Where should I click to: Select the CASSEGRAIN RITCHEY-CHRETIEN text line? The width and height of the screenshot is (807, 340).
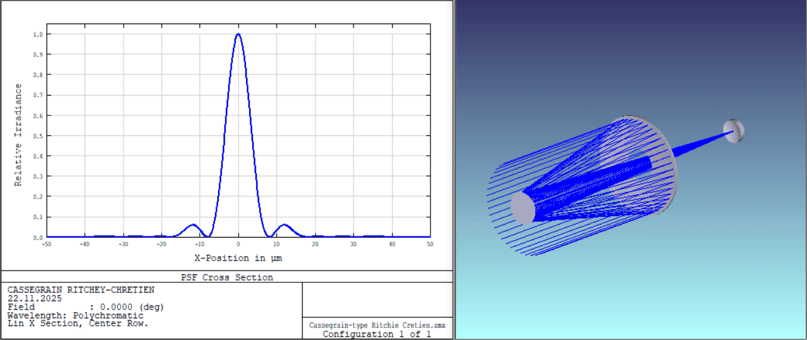click(81, 290)
